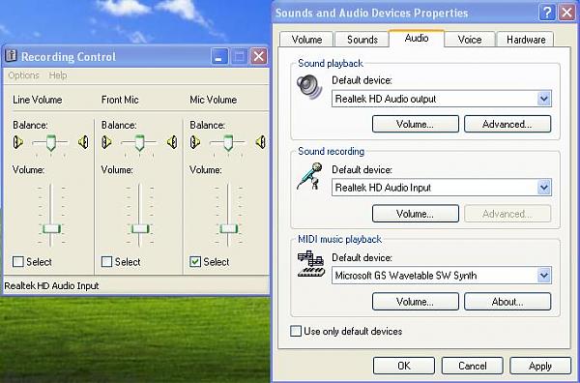Select the Audio tab

click(x=417, y=38)
